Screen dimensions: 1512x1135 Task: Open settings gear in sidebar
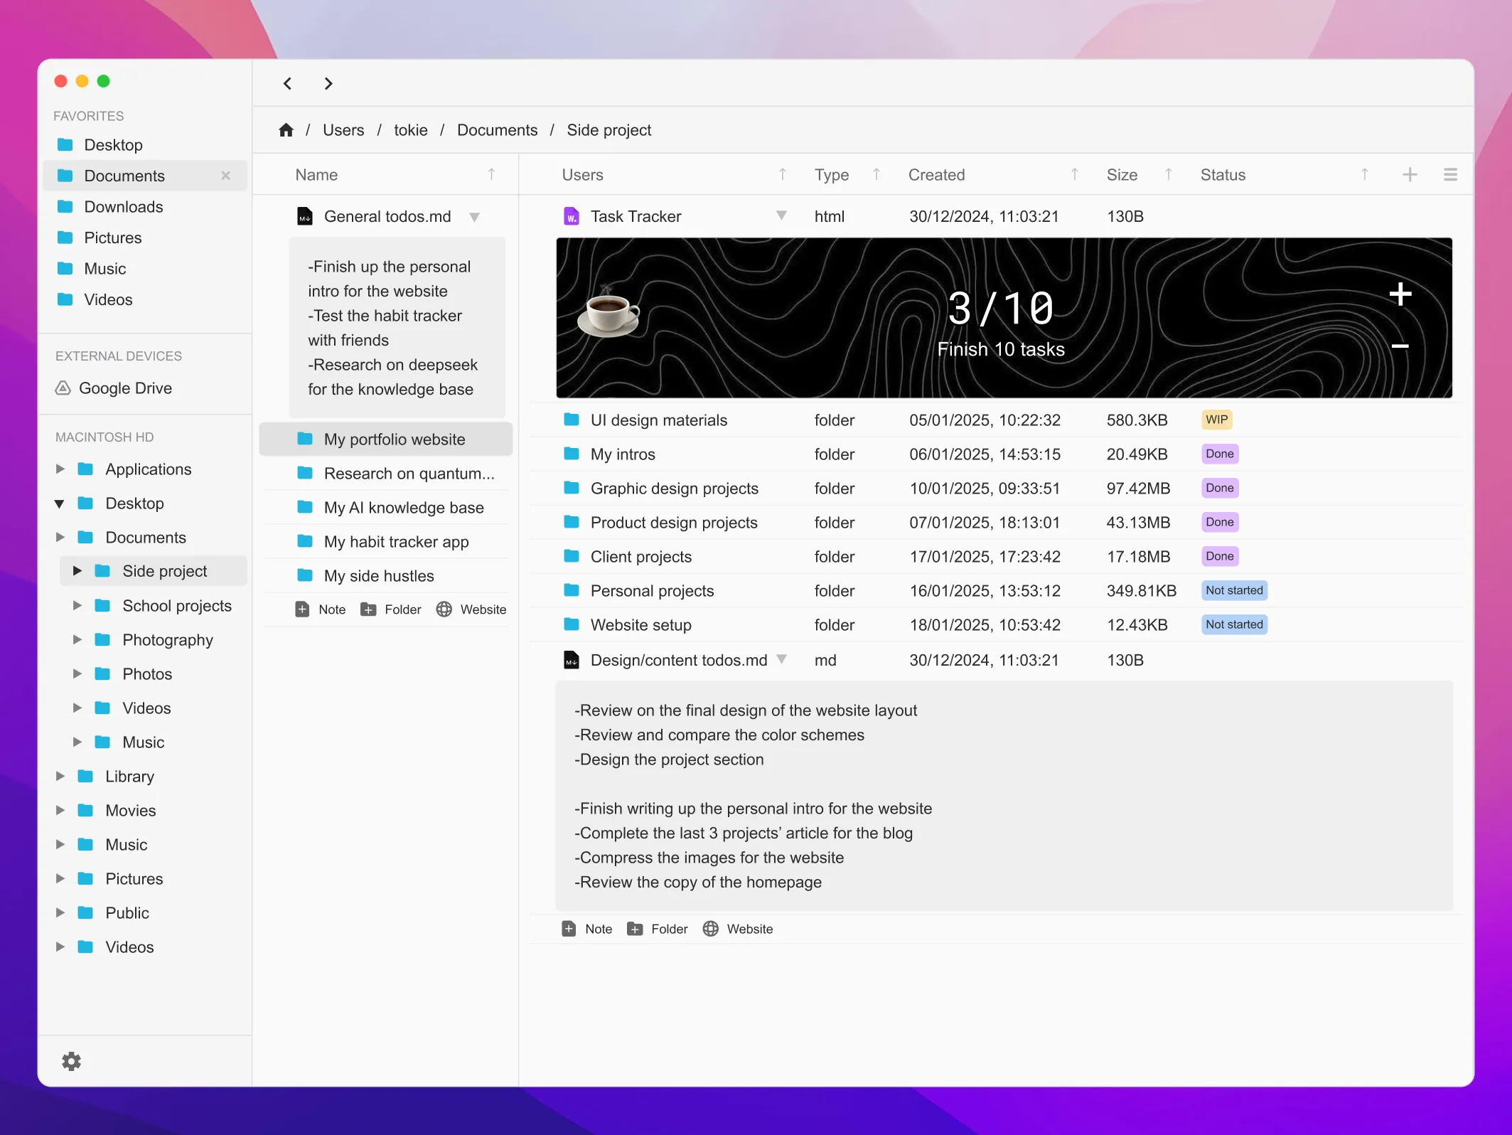pyautogui.click(x=71, y=1061)
